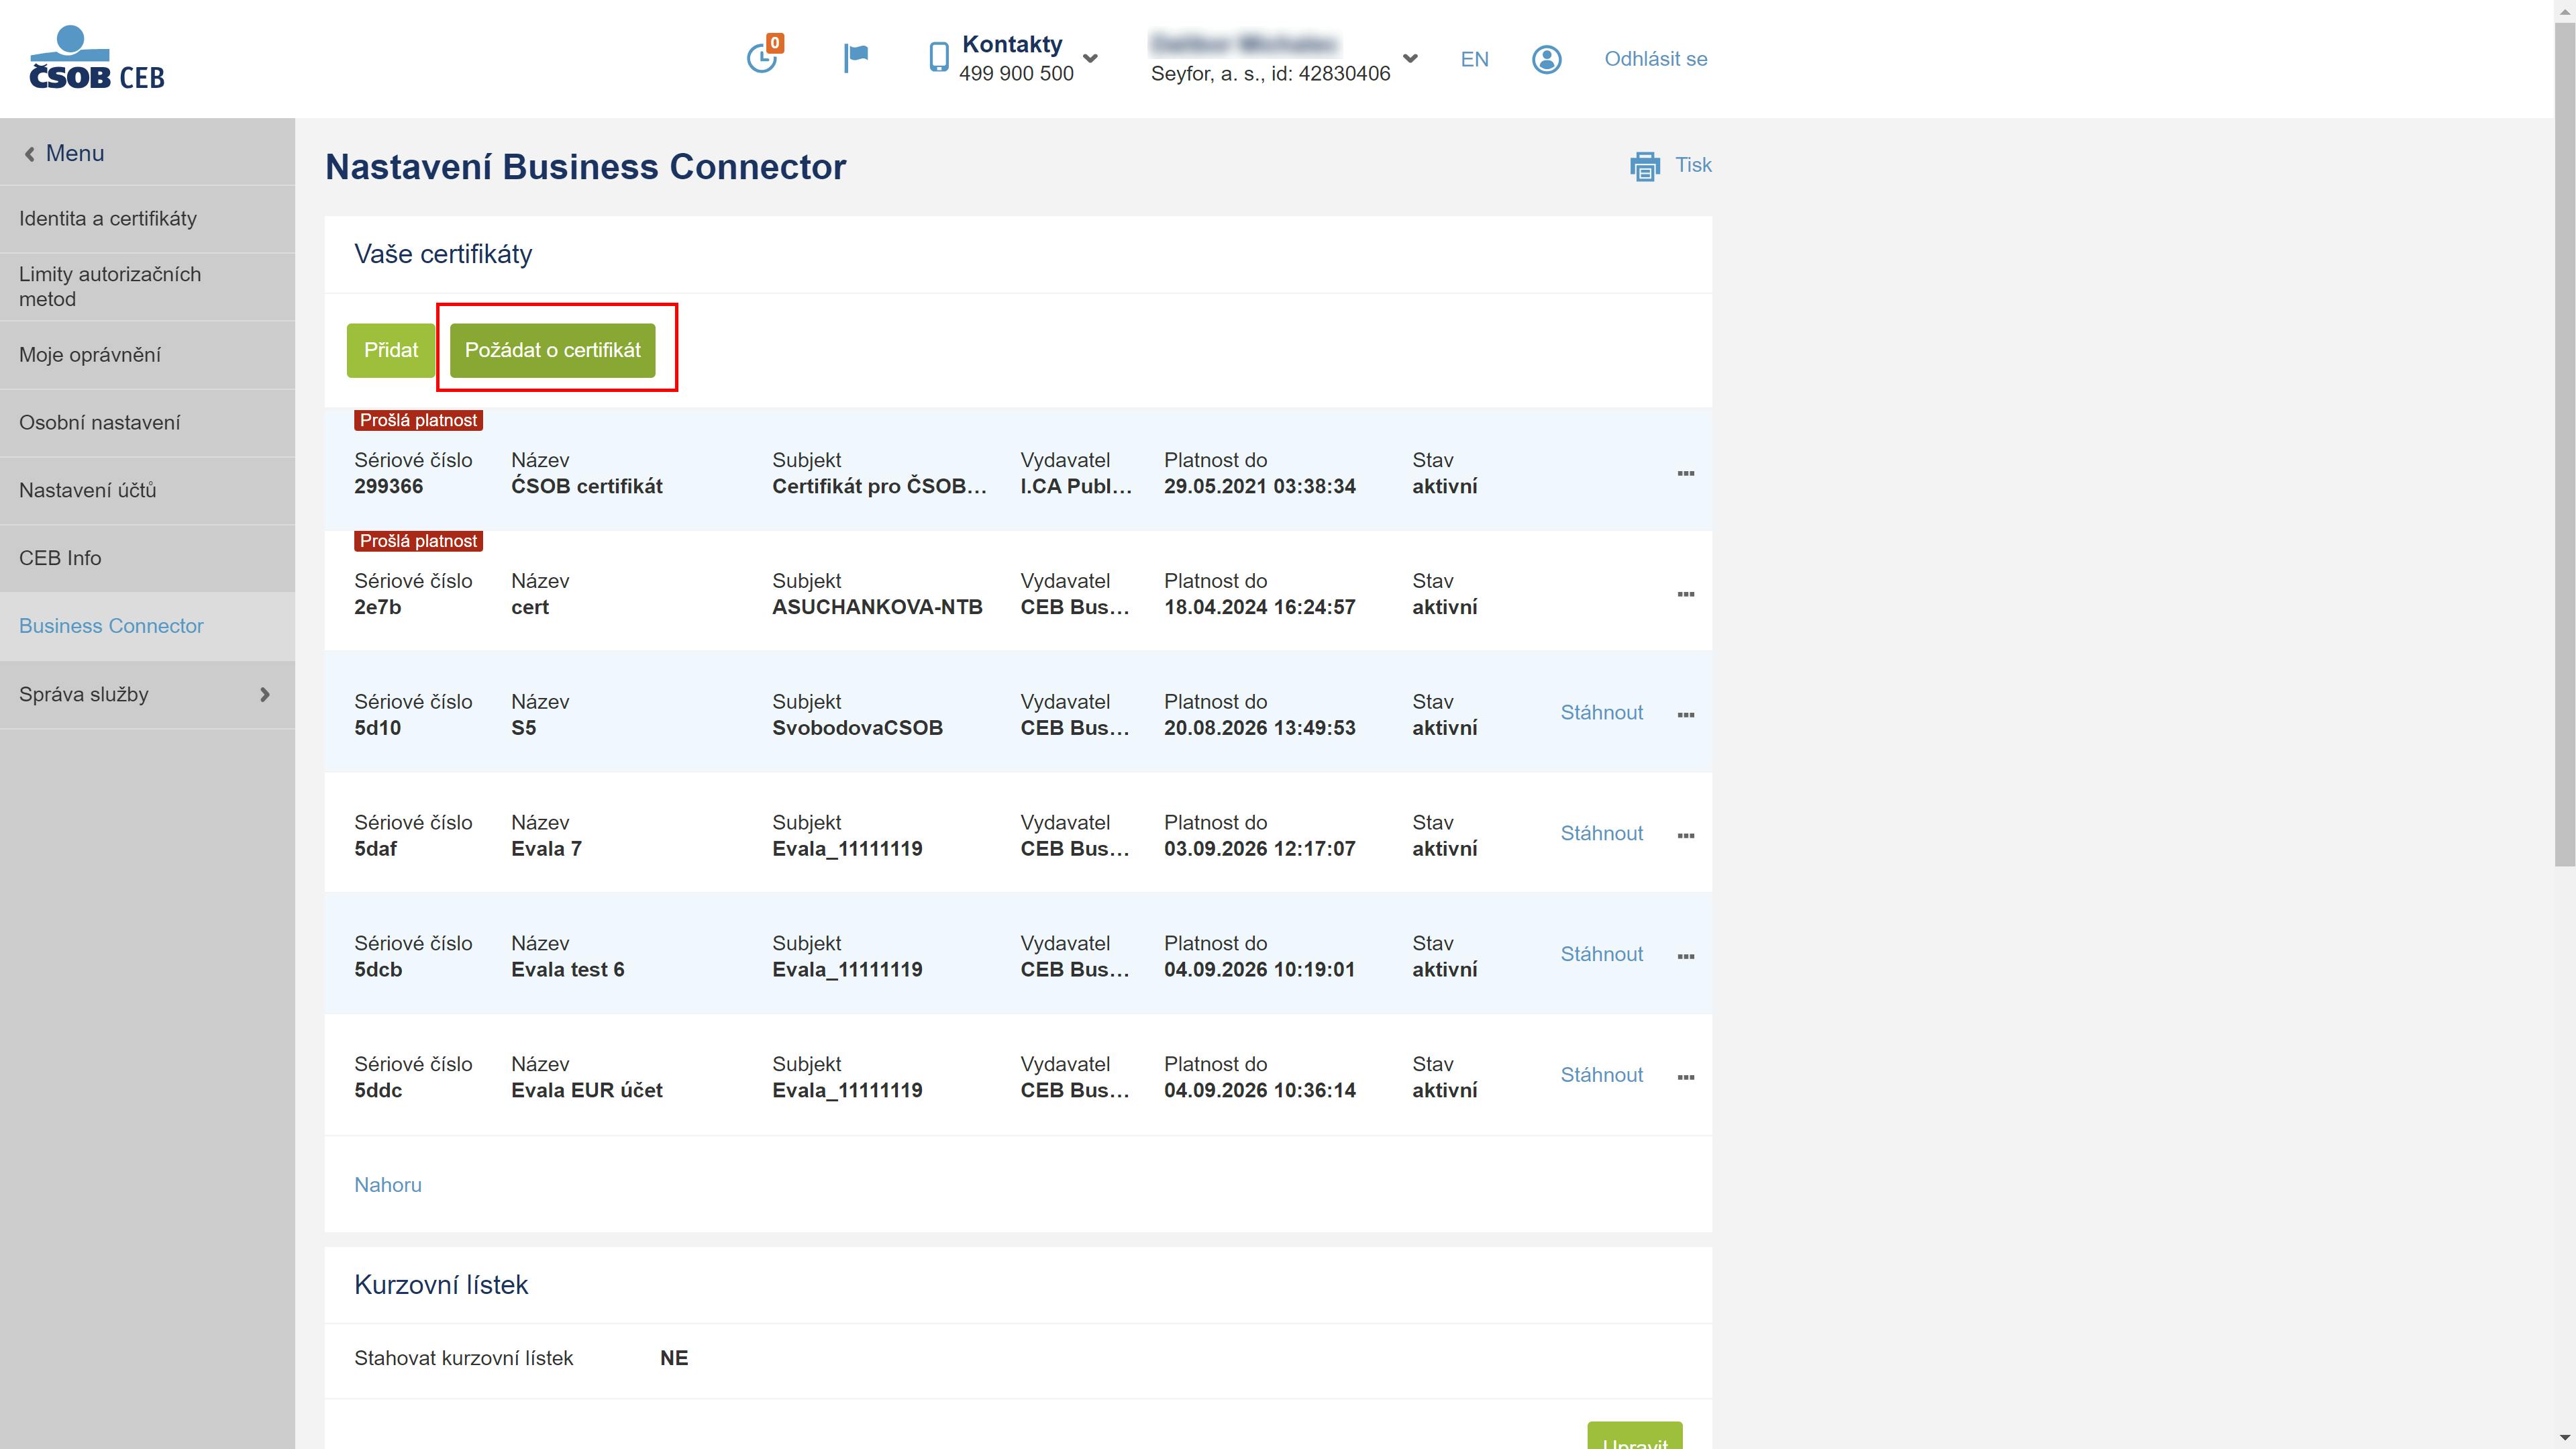Expand Správa služby submenu
Screen dimensions: 2576x1449
pyautogui.click(x=265, y=694)
